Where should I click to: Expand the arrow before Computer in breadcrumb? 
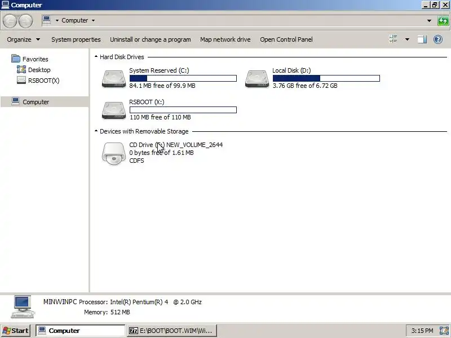57,20
